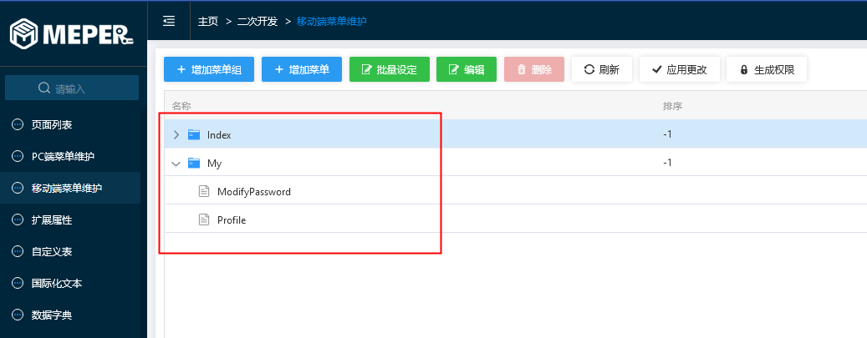This screenshot has height=338, width=867.
Task: Click the green 编辑 button
Action: coord(467,69)
